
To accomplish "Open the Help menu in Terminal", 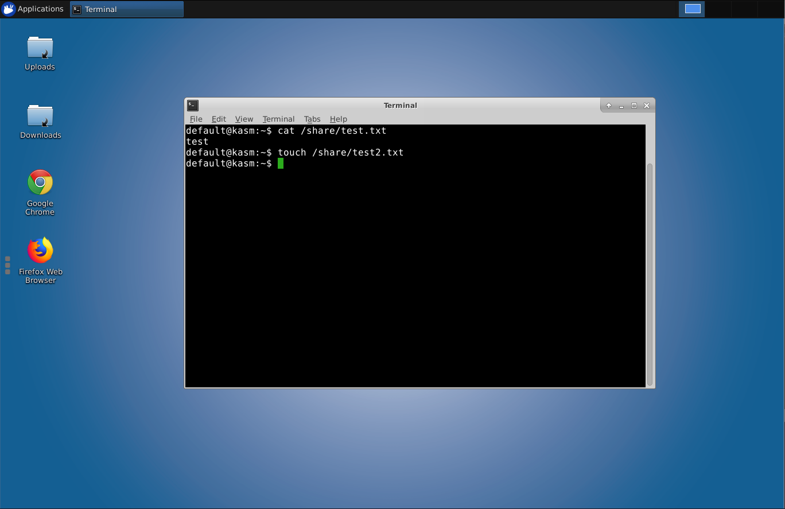I will click(x=338, y=119).
